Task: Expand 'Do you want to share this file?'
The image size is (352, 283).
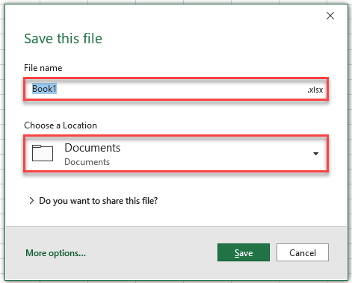Action: tap(93, 201)
